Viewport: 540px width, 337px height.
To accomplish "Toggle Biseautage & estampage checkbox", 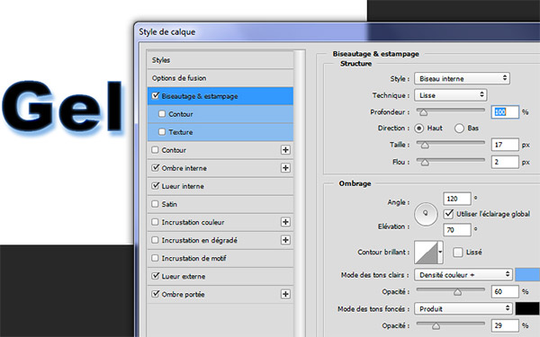I will (156, 95).
